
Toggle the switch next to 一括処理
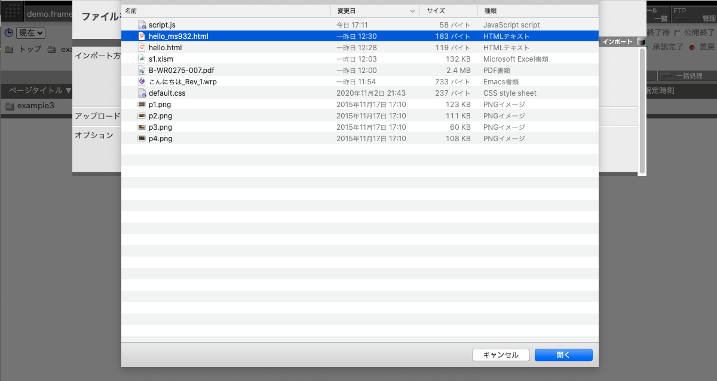[x=667, y=75]
